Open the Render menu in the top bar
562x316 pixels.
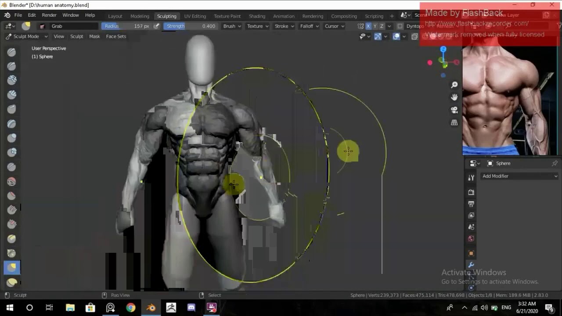pyautogui.click(x=49, y=14)
